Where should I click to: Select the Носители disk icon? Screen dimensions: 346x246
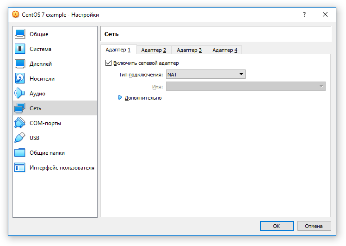(20, 78)
